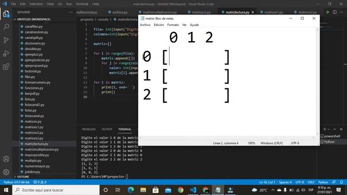
Task: Open the Explorer view in activity bar
Action: tap(6, 14)
